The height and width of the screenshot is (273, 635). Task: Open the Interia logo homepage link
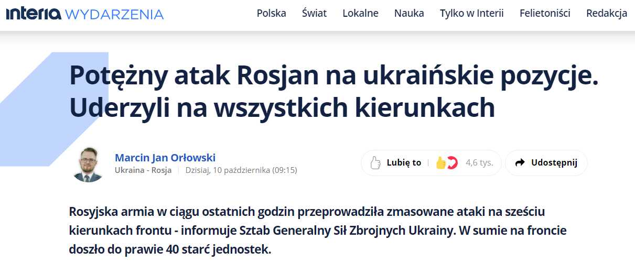pos(34,14)
